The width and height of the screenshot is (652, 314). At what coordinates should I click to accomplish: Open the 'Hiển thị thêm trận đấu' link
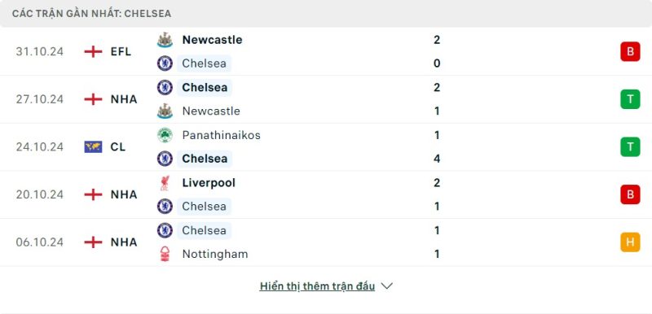[317, 286]
